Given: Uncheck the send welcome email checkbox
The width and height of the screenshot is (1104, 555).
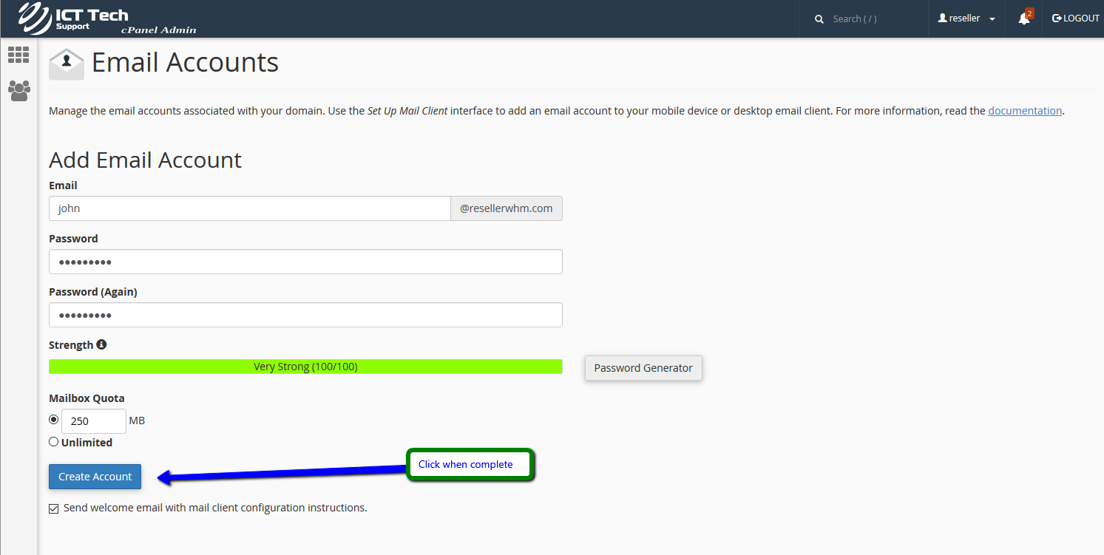Looking at the screenshot, I should point(53,508).
